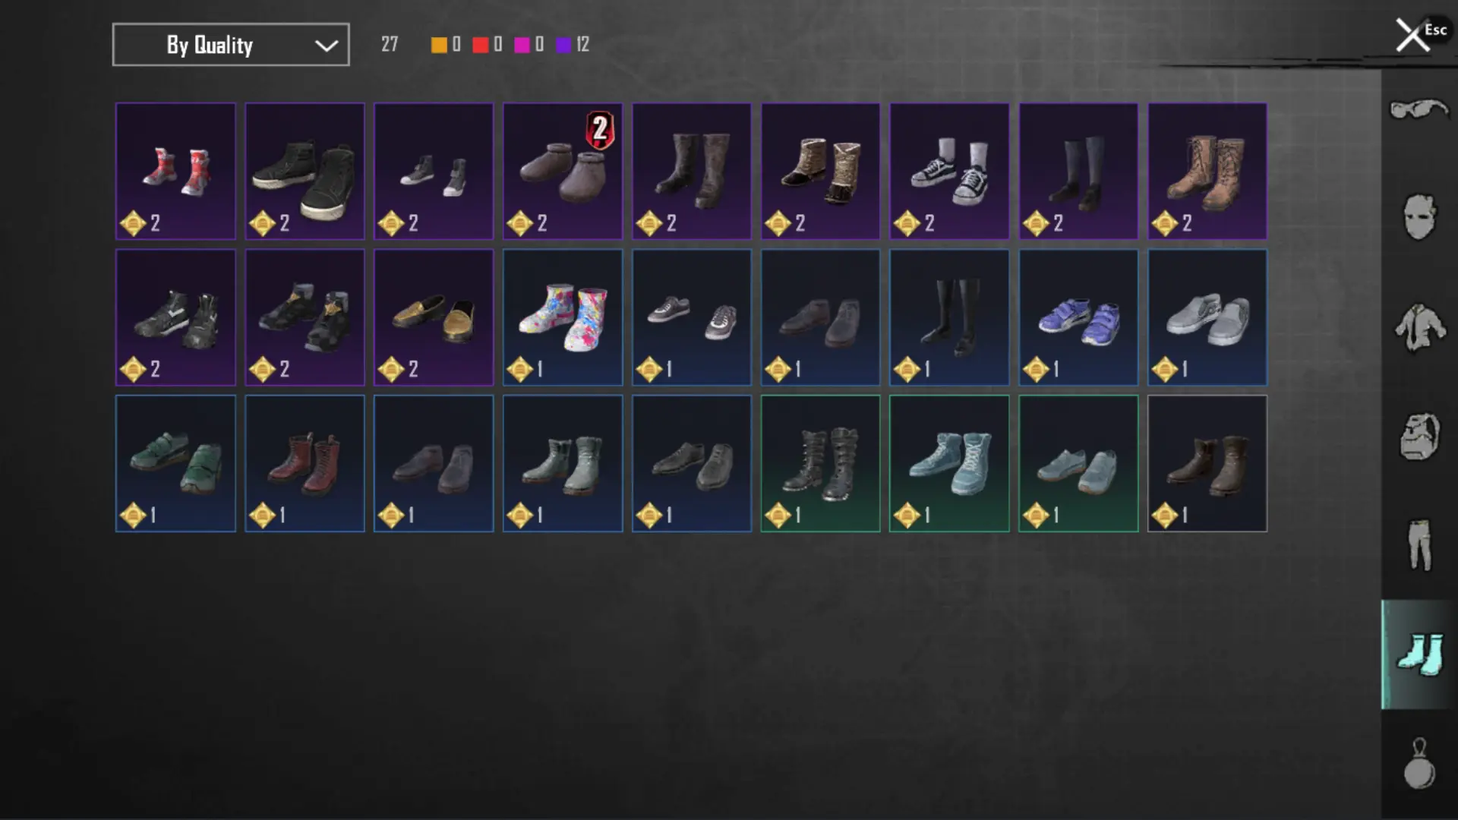
Task: Click the dropdown chevron arrow
Action: point(327,46)
